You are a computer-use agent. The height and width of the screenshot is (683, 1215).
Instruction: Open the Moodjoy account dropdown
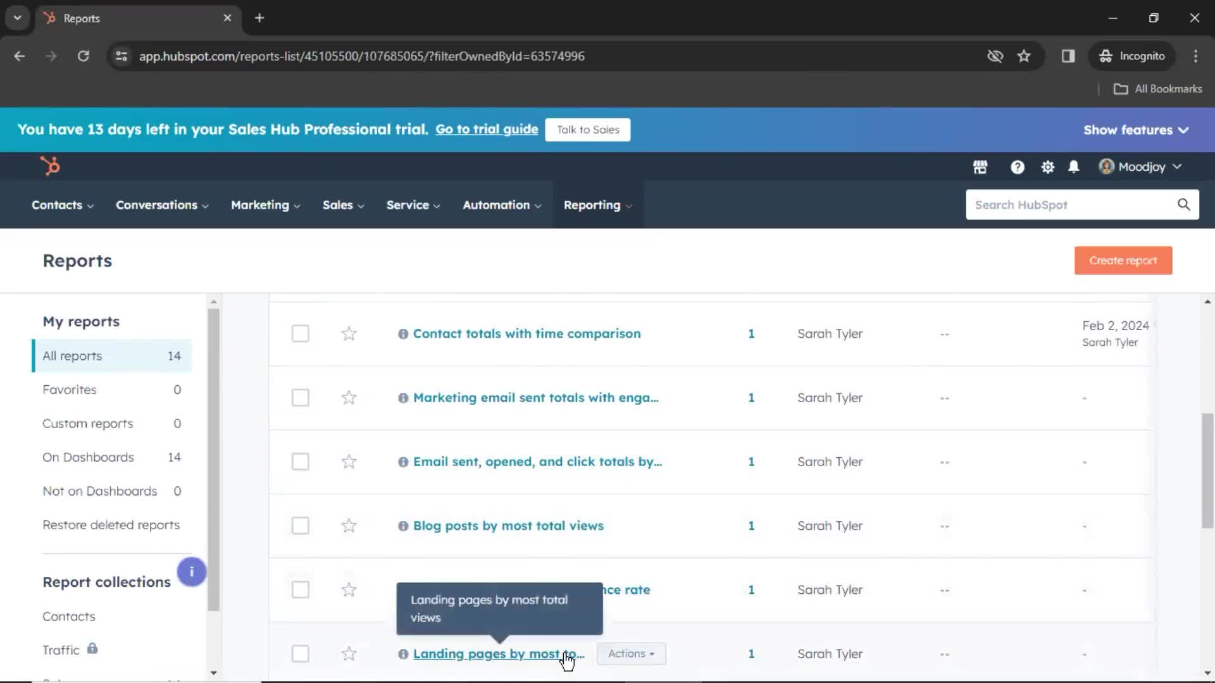(1140, 167)
